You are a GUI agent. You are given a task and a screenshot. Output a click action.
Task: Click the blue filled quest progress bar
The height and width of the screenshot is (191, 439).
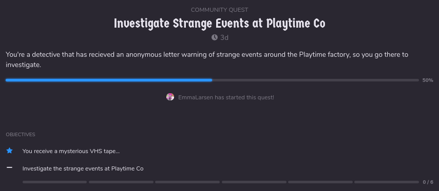[109, 80]
